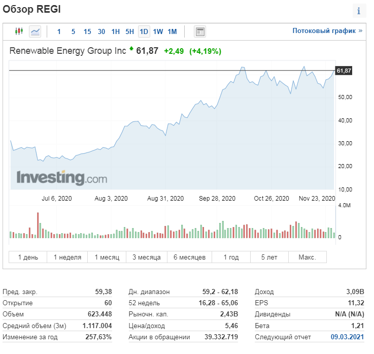Click the Jul 6, 2020 date label
The image size is (374, 354).
[57, 199]
